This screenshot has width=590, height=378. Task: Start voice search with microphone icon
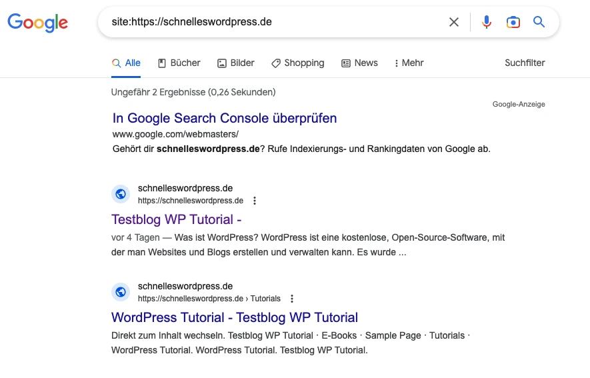(487, 22)
